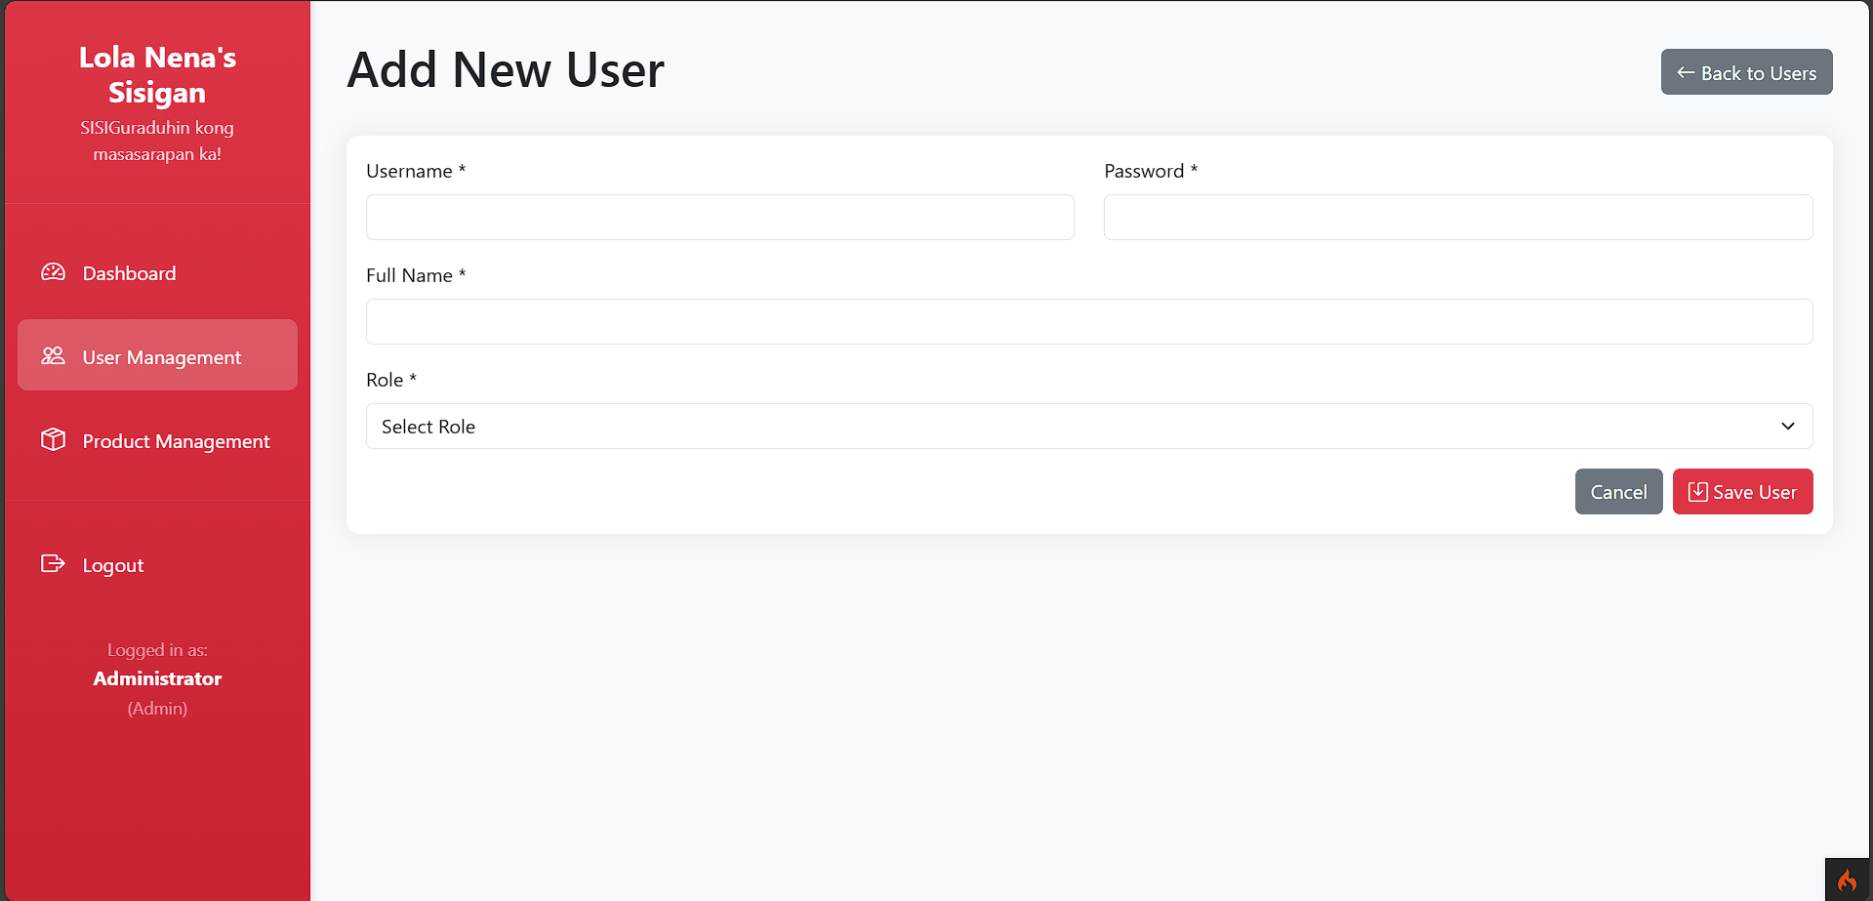The width and height of the screenshot is (1873, 901).
Task: Click the Back to Users button
Action: pos(1746,72)
